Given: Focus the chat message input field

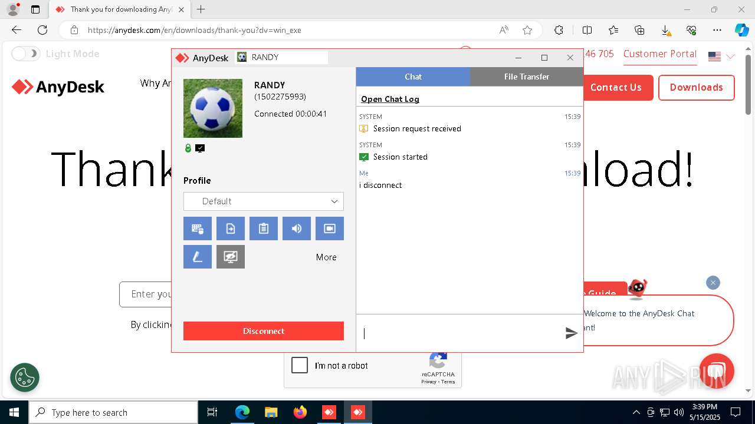Looking at the screenshot, I should click(460, 333).
